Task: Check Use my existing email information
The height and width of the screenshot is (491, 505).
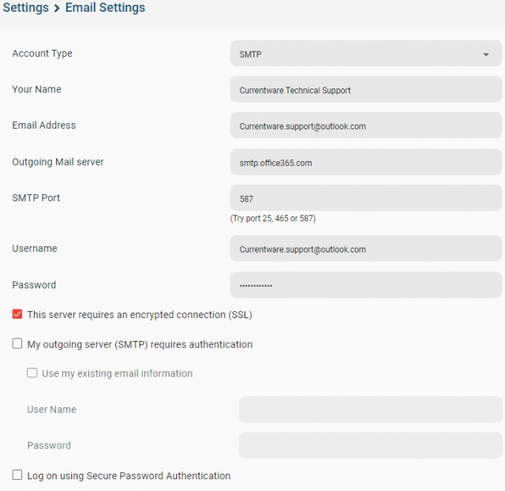Action: pyautogui.click(x=32, y=373)
